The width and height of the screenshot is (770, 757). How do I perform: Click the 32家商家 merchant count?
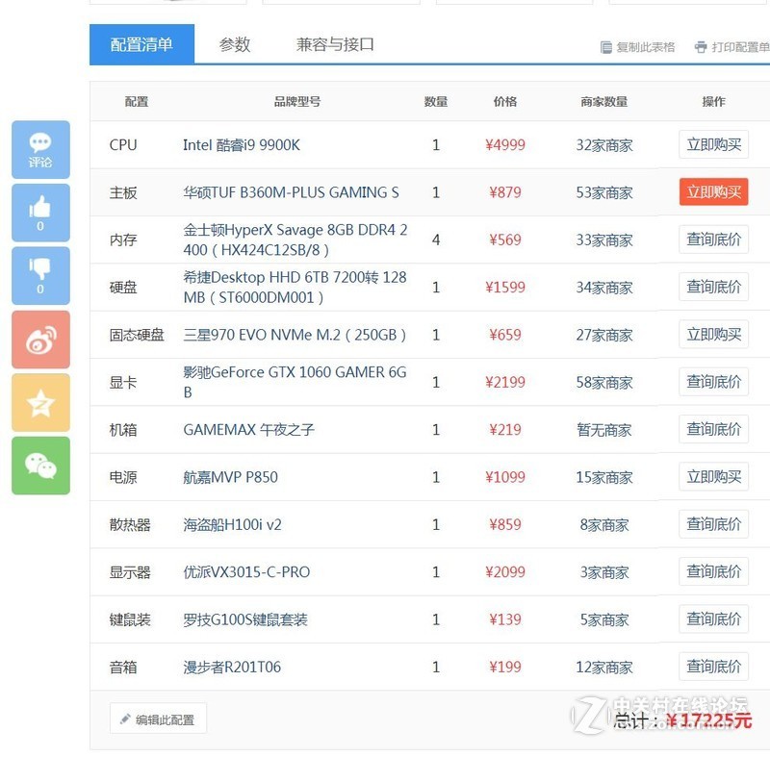[604, 145]
